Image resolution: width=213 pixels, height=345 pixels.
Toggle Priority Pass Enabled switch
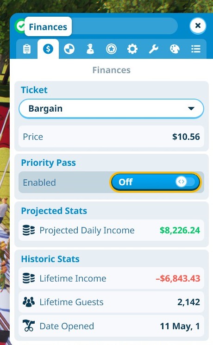click(x=155, y=182)
